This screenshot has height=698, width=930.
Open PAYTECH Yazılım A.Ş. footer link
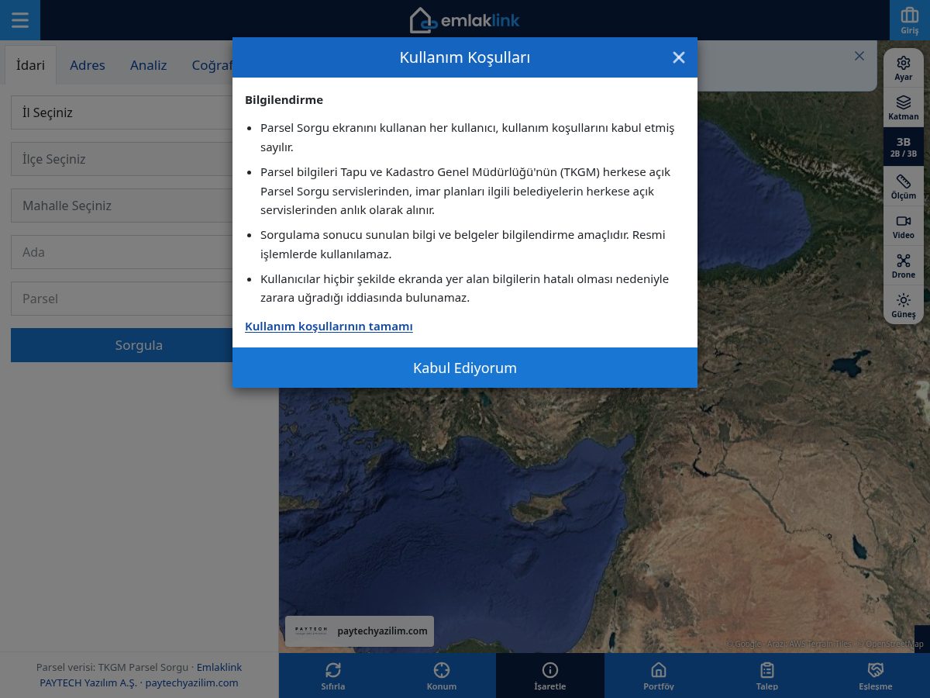(x=88, y=682)
